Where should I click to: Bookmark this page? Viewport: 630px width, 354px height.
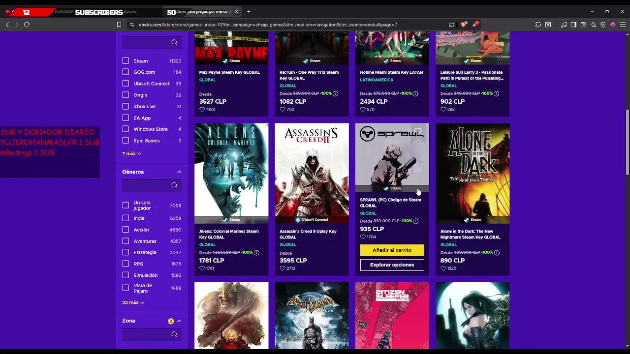(x=119, y=25)
